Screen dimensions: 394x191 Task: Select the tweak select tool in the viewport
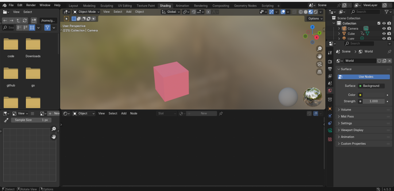click(67, 19)
